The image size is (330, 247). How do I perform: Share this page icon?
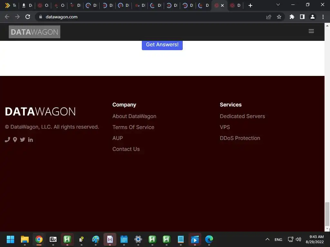point(269,17)
